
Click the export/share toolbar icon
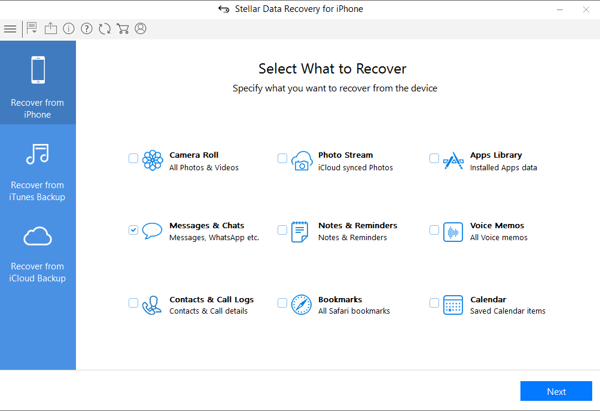pyautogui.click(x=50, y=29)
